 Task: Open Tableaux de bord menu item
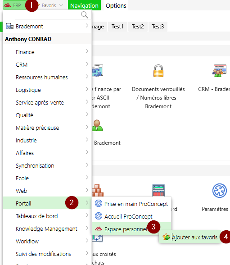pos(47,216)
